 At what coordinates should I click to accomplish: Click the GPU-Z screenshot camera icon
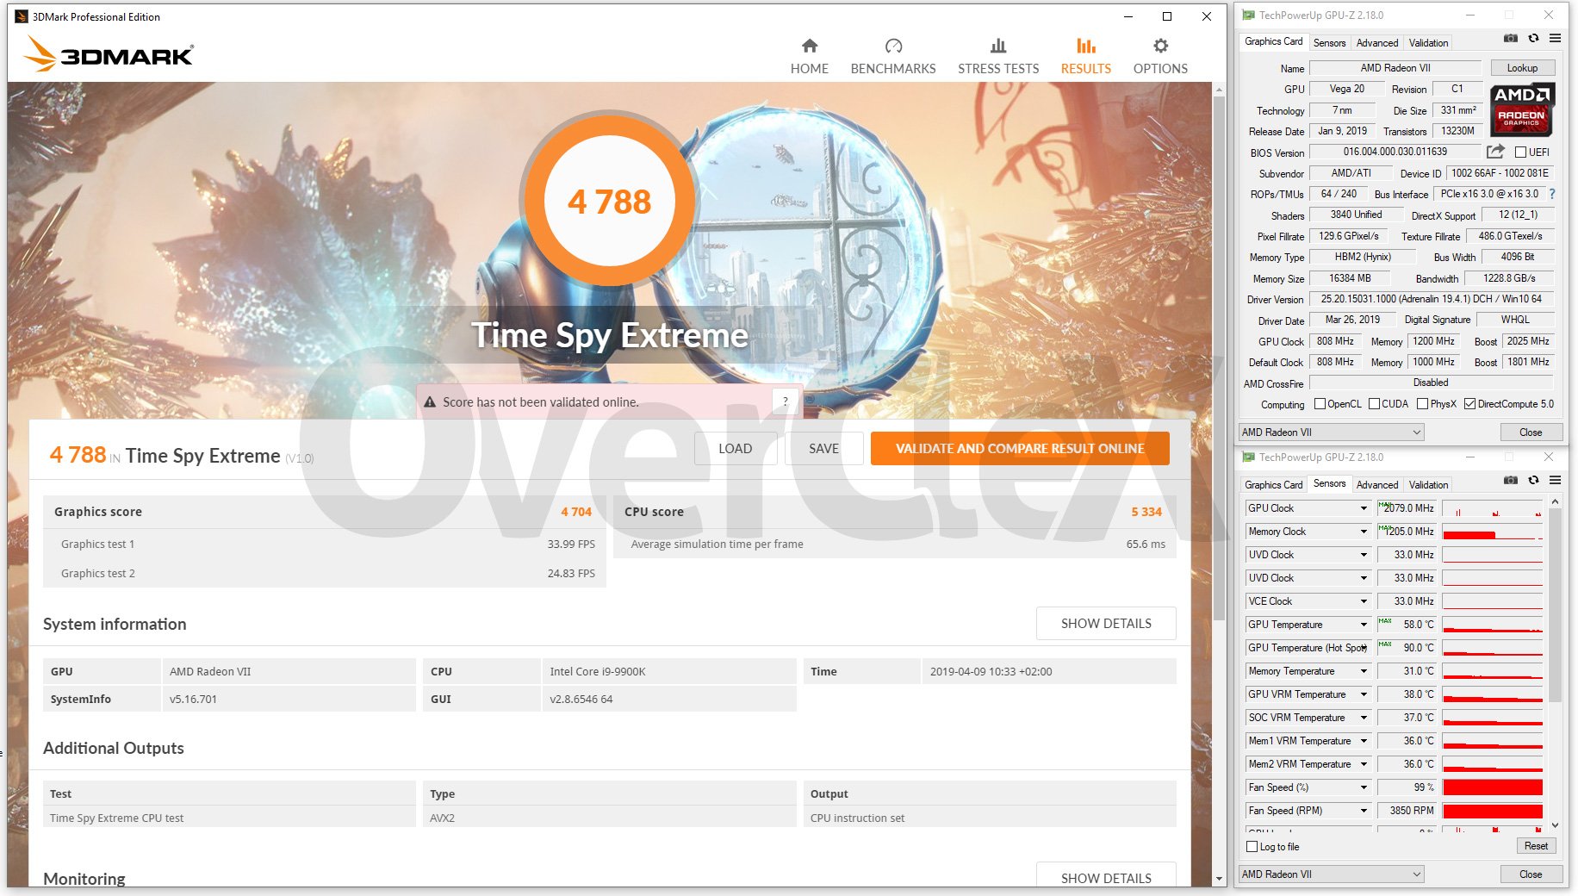click(1510, 39)
